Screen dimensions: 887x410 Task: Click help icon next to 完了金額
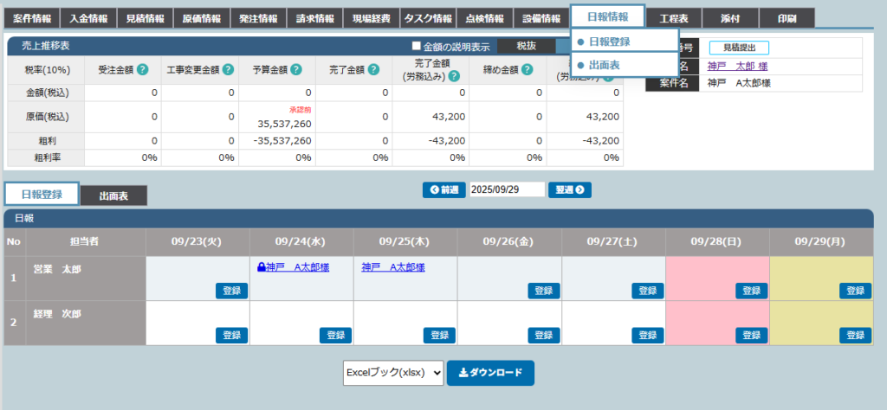click(x=373, y=70)
